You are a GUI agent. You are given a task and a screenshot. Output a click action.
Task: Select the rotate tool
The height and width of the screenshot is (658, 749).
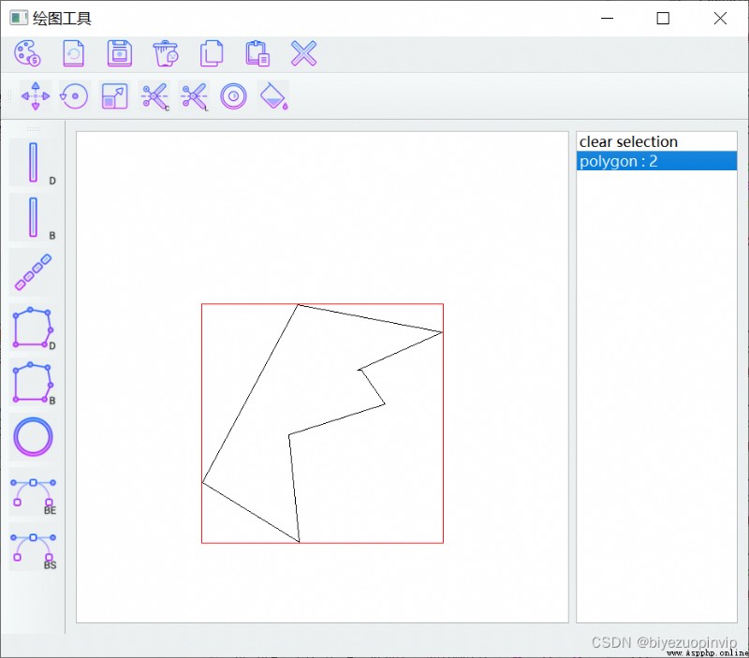74,96
